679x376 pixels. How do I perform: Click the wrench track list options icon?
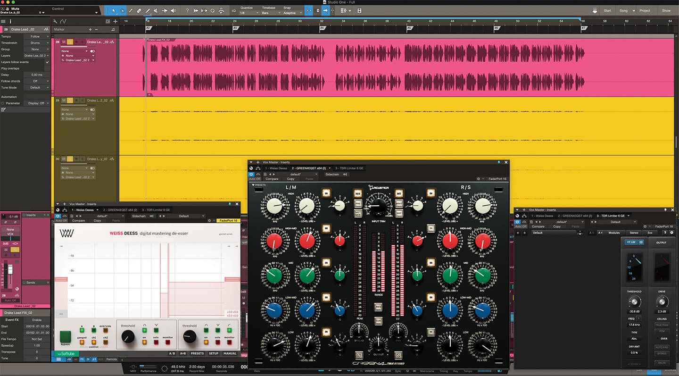(x=55, y=21)
